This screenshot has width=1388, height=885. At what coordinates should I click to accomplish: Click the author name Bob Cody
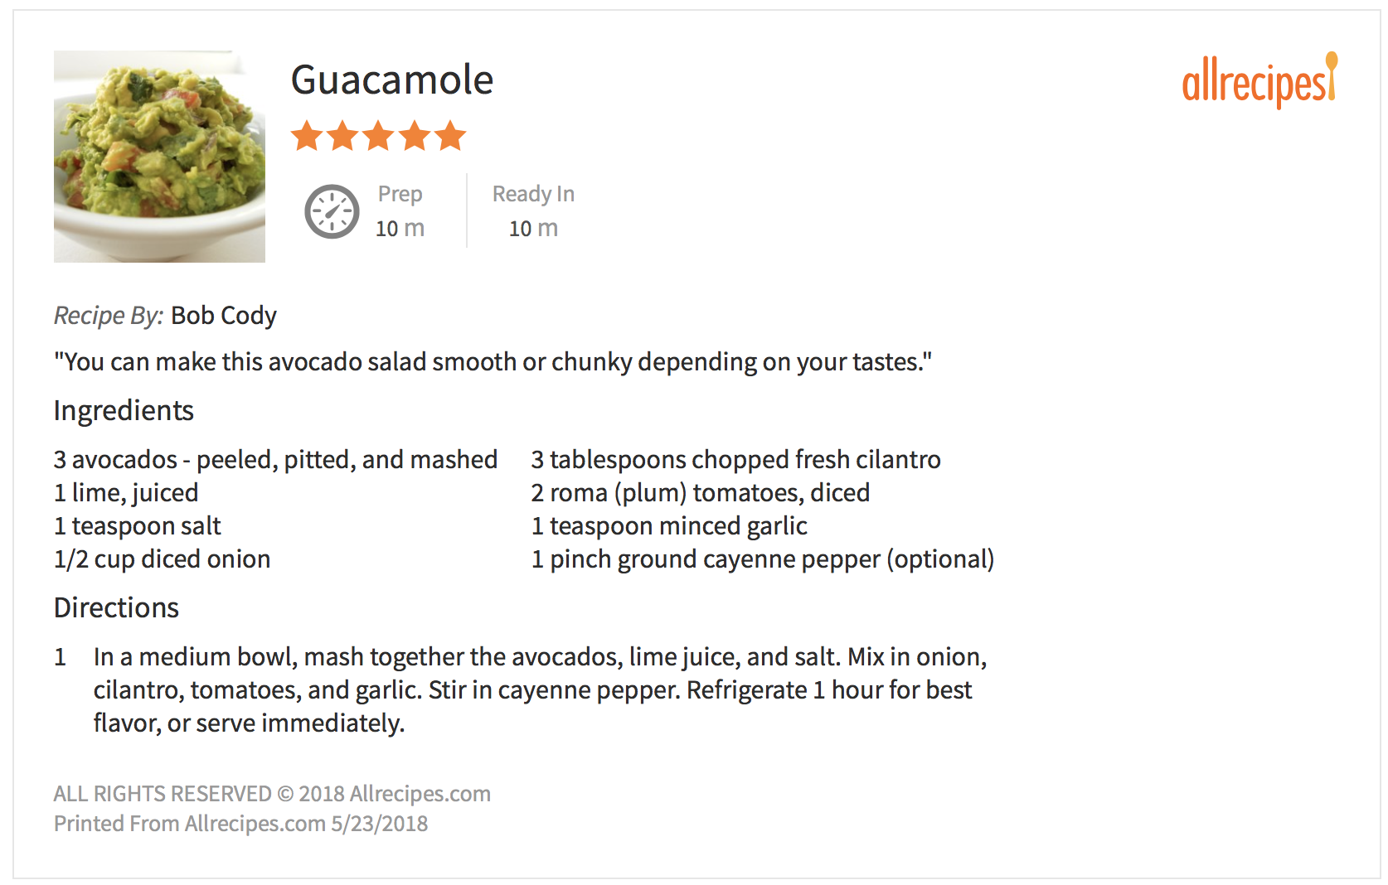223,316
